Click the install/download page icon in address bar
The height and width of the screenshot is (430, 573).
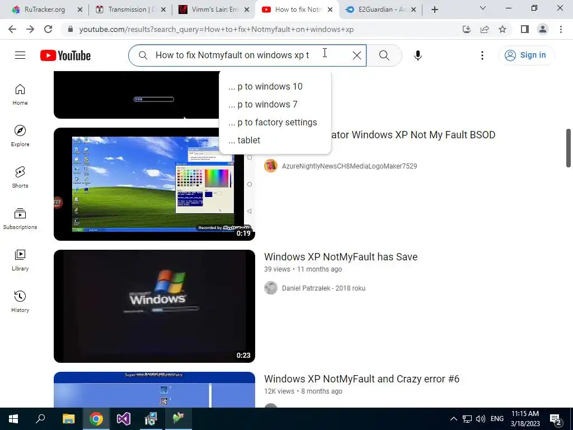(467, 29)
